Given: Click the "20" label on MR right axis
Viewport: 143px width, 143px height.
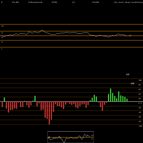Looking at the screenshot, I should coord(140,99).
